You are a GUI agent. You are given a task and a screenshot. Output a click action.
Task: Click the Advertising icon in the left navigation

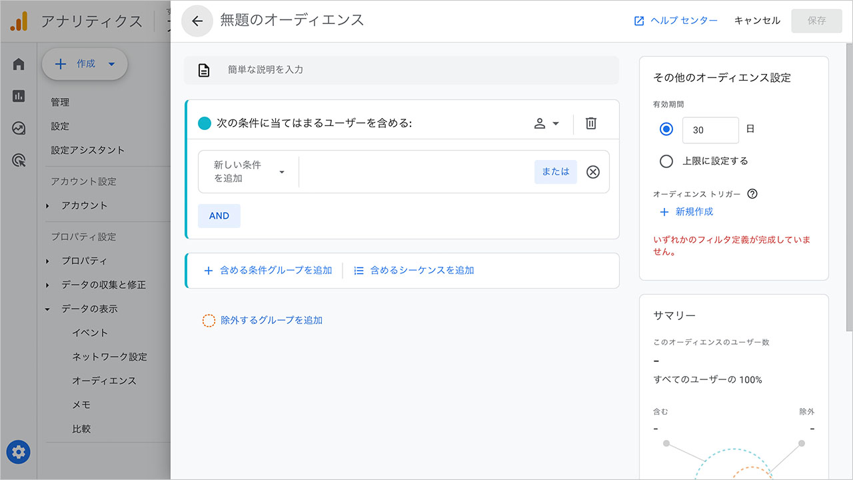pyautogui.click(x=18, y=160)
